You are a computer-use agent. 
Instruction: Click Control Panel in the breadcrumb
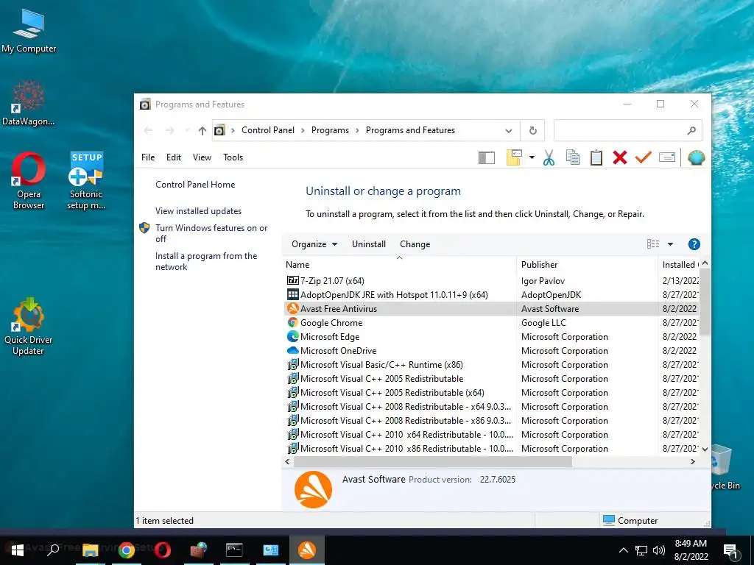268,130
